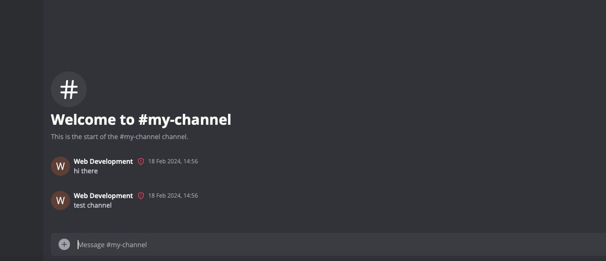Open the W avatar beside "hi there"

click(60, 166)
